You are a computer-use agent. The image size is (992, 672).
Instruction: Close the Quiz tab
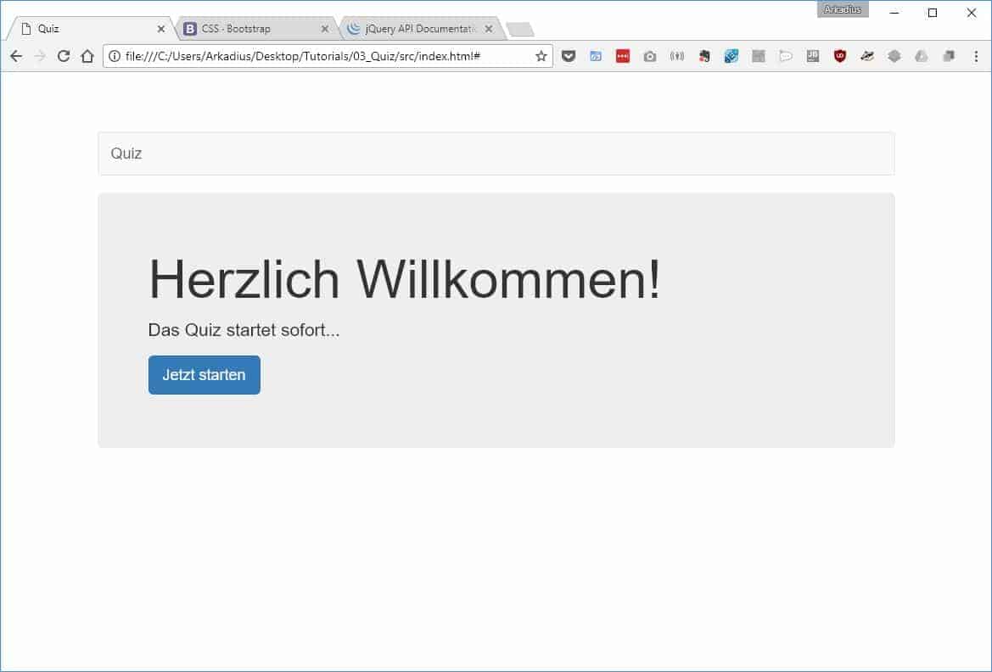click(x=160, y=29)
